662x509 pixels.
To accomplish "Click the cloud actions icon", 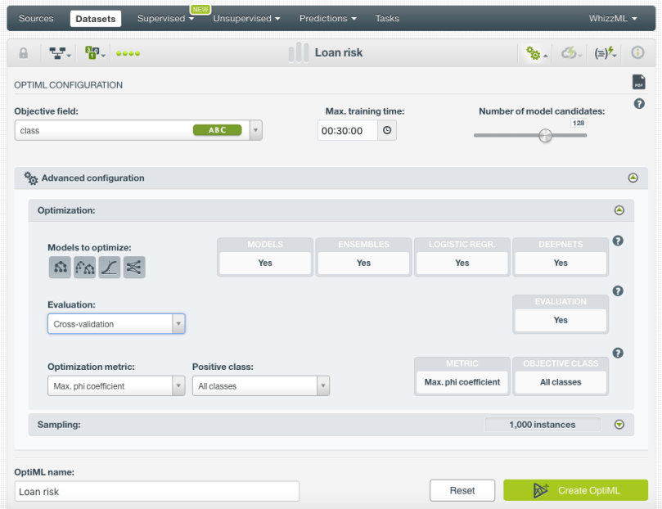I will coord(571,53).
